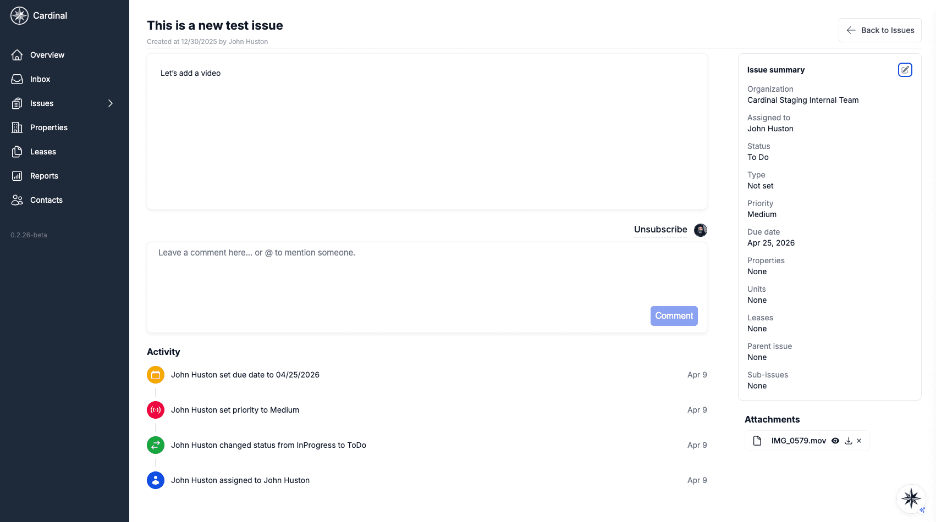Open the Priority field showing Medium
The image size is (936, 522).
(762, 214)
